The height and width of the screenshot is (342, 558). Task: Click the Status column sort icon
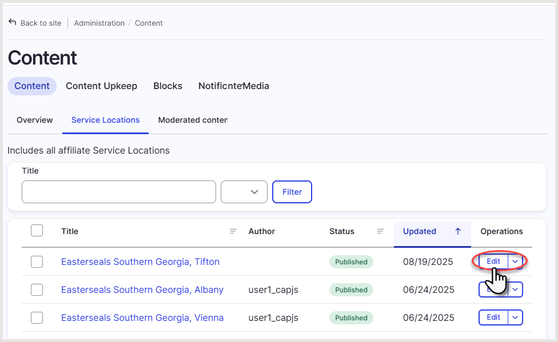click(380, 231)
